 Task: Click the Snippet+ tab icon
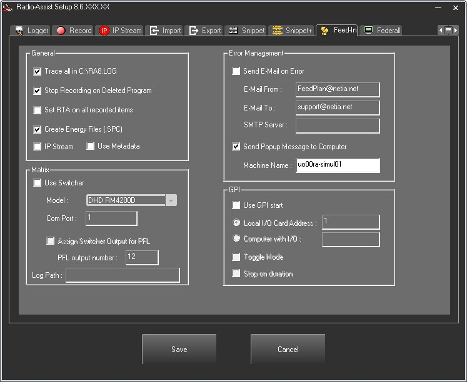pyautogui.click(x=278, y=30)
